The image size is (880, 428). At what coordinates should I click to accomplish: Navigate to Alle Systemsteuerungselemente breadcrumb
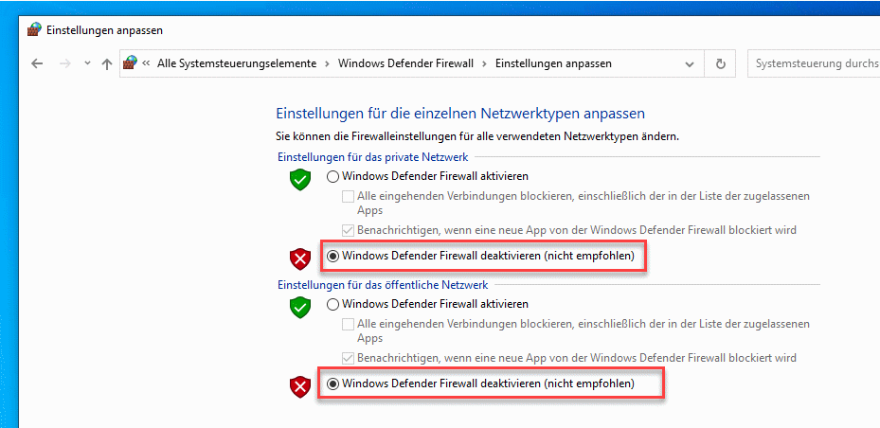coord(237,63)
